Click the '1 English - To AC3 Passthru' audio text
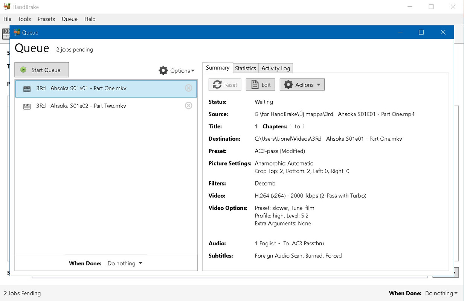The width and height of the screenshot is (464, 301). click(289, 243)
